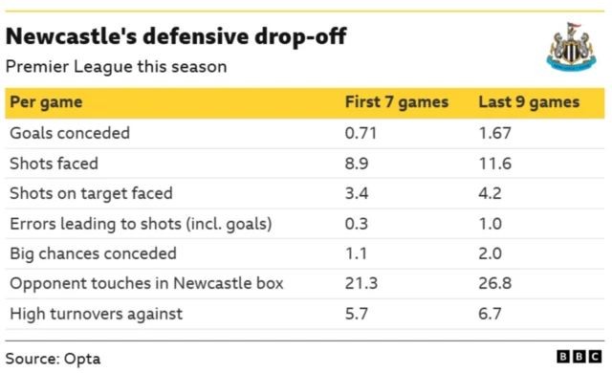
Task: Click the 'High turnovers against' row label
Action: 96,314
